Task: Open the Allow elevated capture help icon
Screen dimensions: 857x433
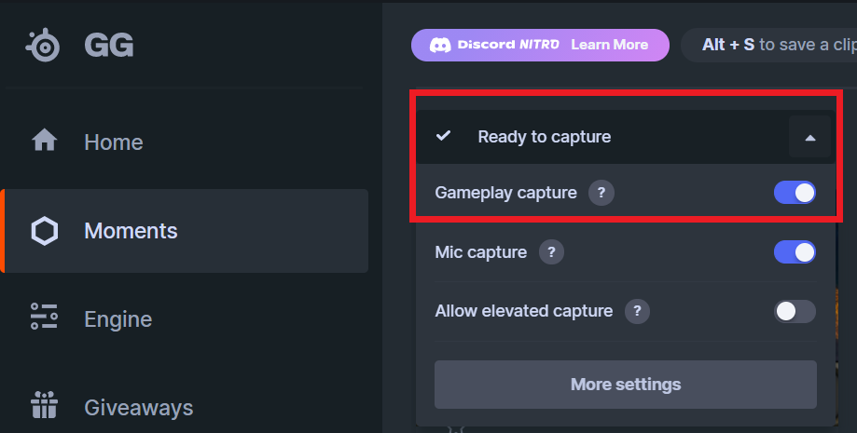Action: (x=637, y=311)
